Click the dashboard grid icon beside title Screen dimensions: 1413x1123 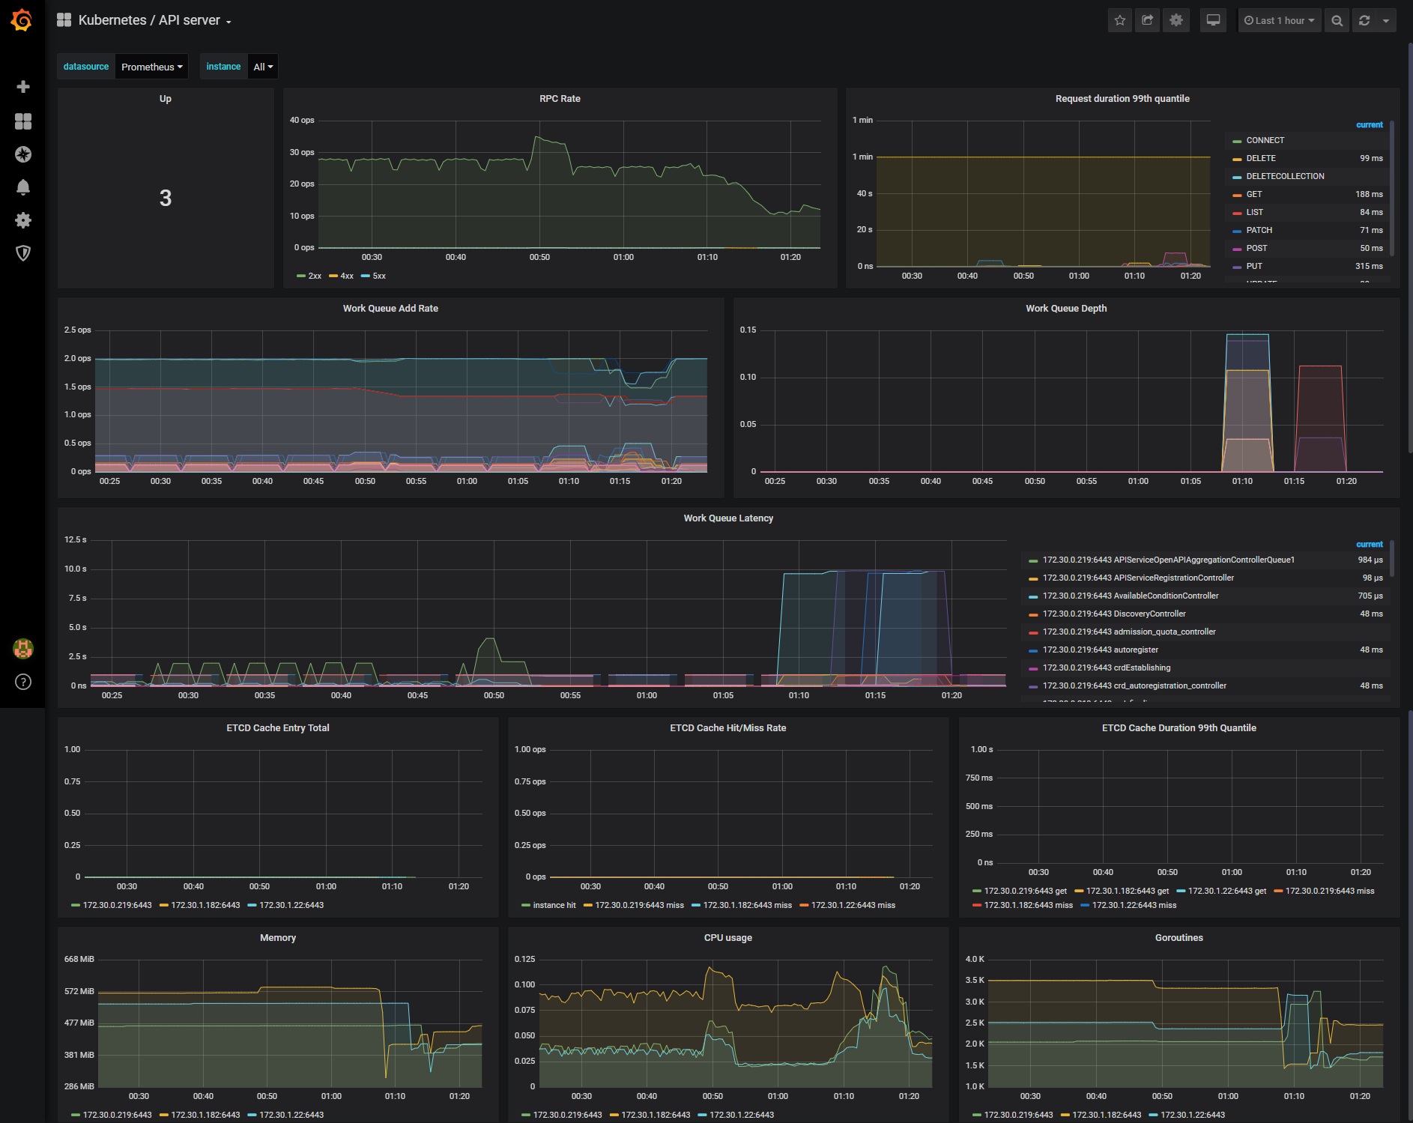pyautogui.click(x=64, y=20)
